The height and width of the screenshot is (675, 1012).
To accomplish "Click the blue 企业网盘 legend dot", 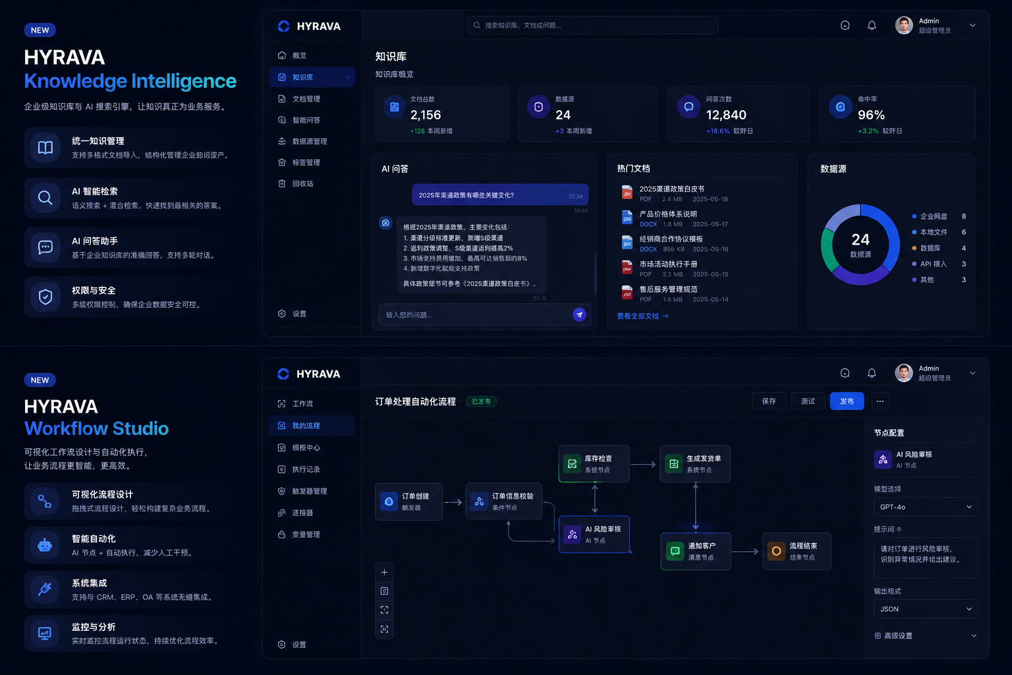I will [x=914, y=216].
